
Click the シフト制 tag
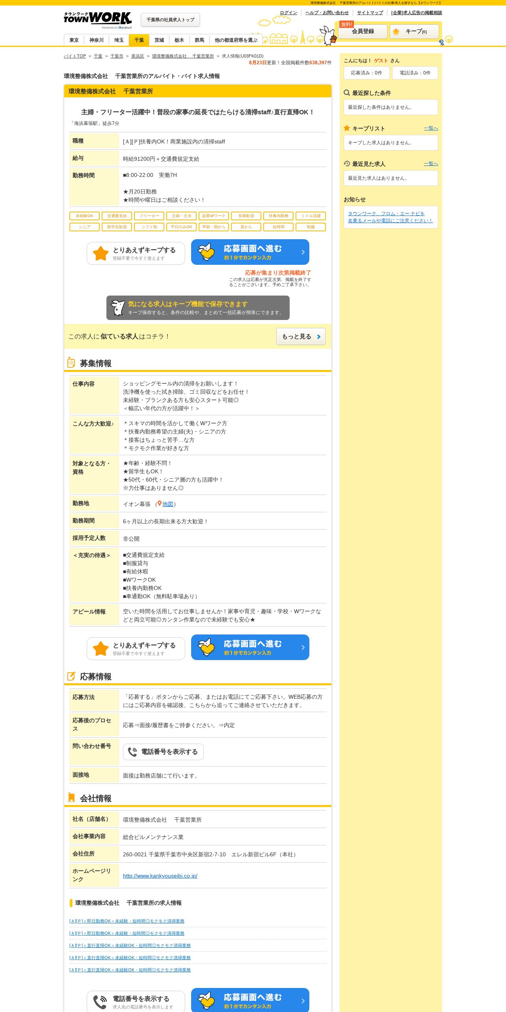pyautogui.click(x=149, y=227)
